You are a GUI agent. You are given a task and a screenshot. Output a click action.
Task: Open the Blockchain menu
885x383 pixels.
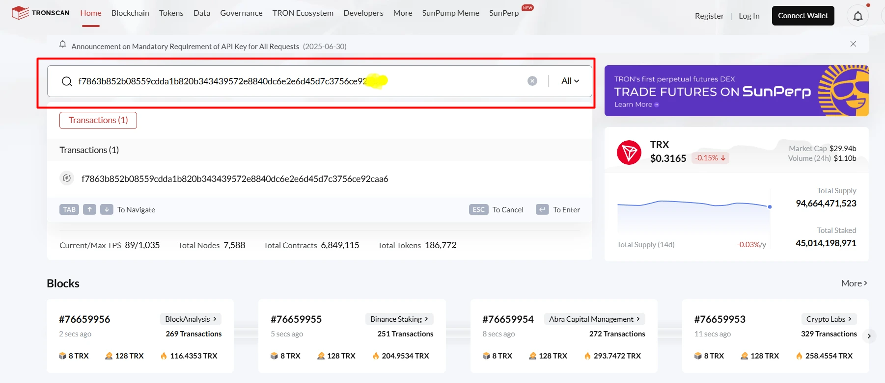[x=130, y=13]
